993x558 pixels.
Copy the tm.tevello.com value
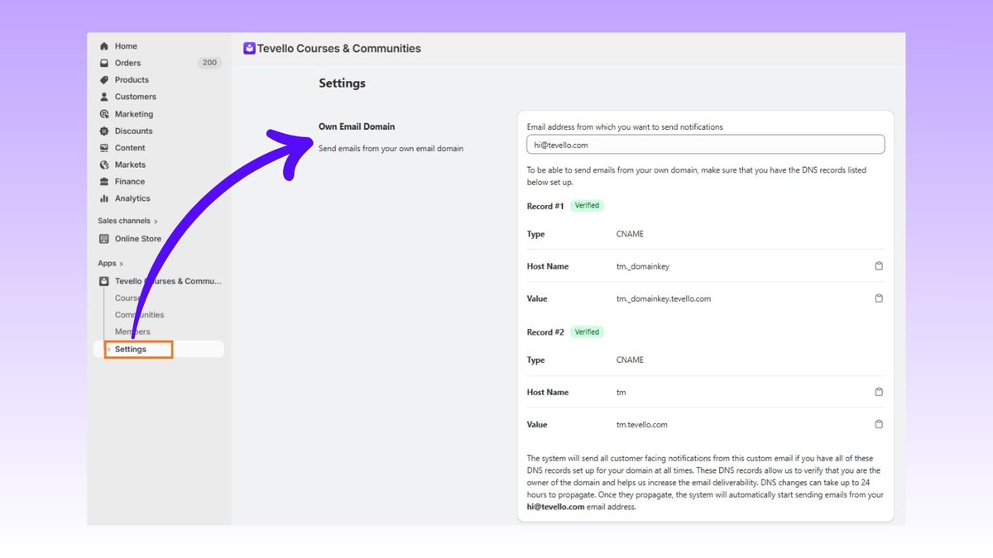(x=879, y=424)
